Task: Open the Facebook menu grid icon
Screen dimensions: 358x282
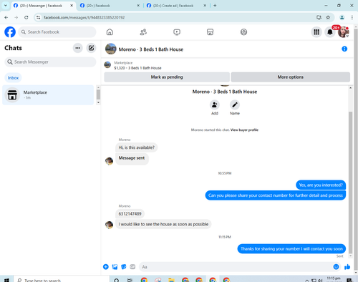Action: coord(316,32)
